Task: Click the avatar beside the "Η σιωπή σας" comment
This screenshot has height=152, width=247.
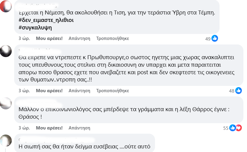Action: (6, 140)
